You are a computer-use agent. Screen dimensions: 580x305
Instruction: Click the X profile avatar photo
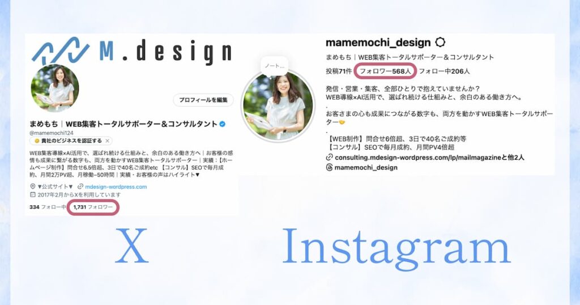click(55, 88)
